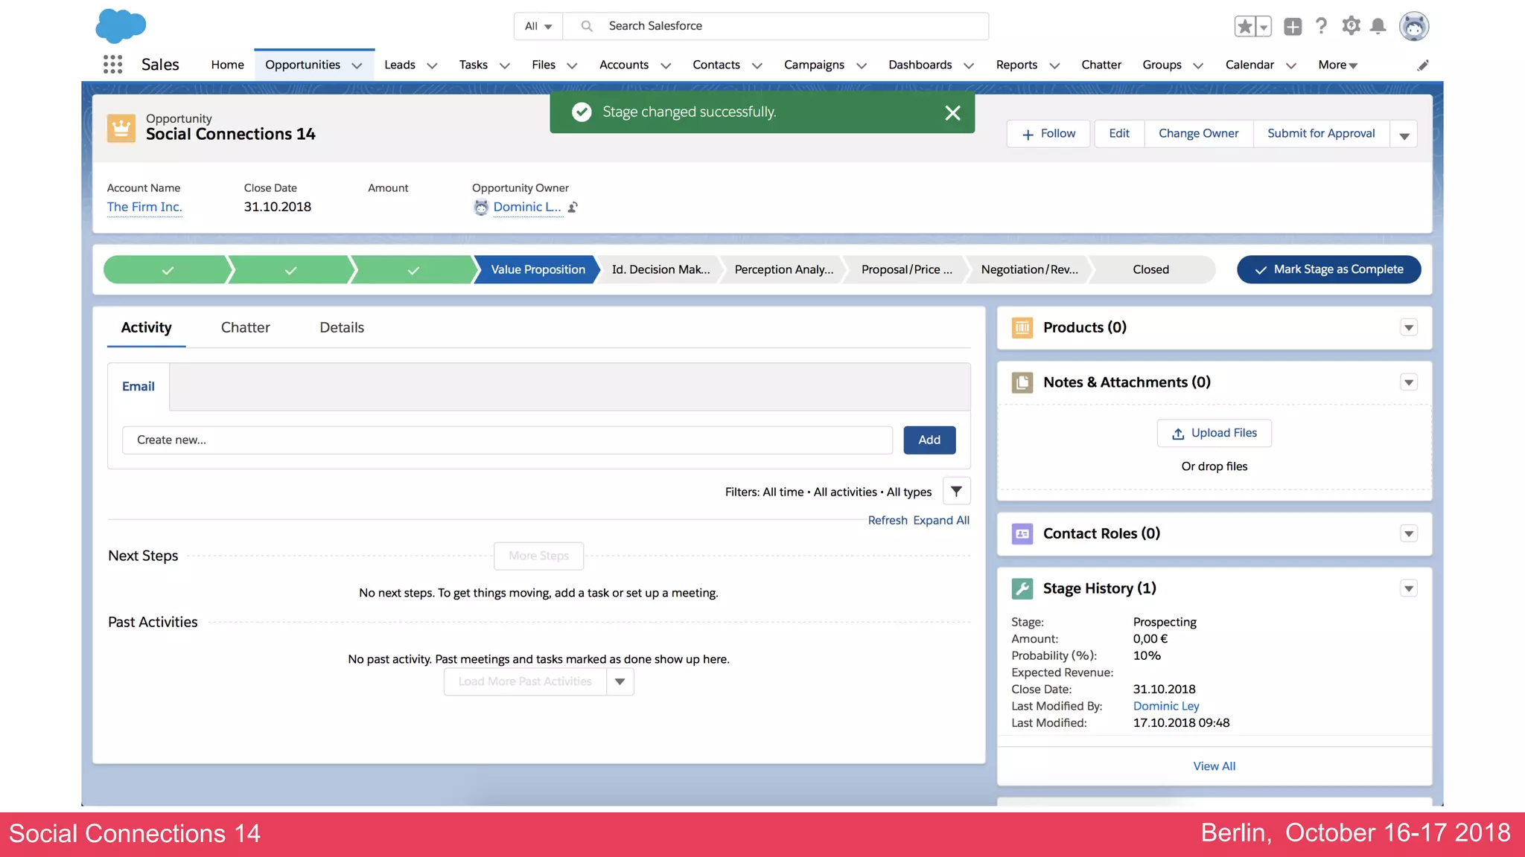The image size is (1525, 857).
Task: Open the global actions plus icon
Action: point(1293,27)
